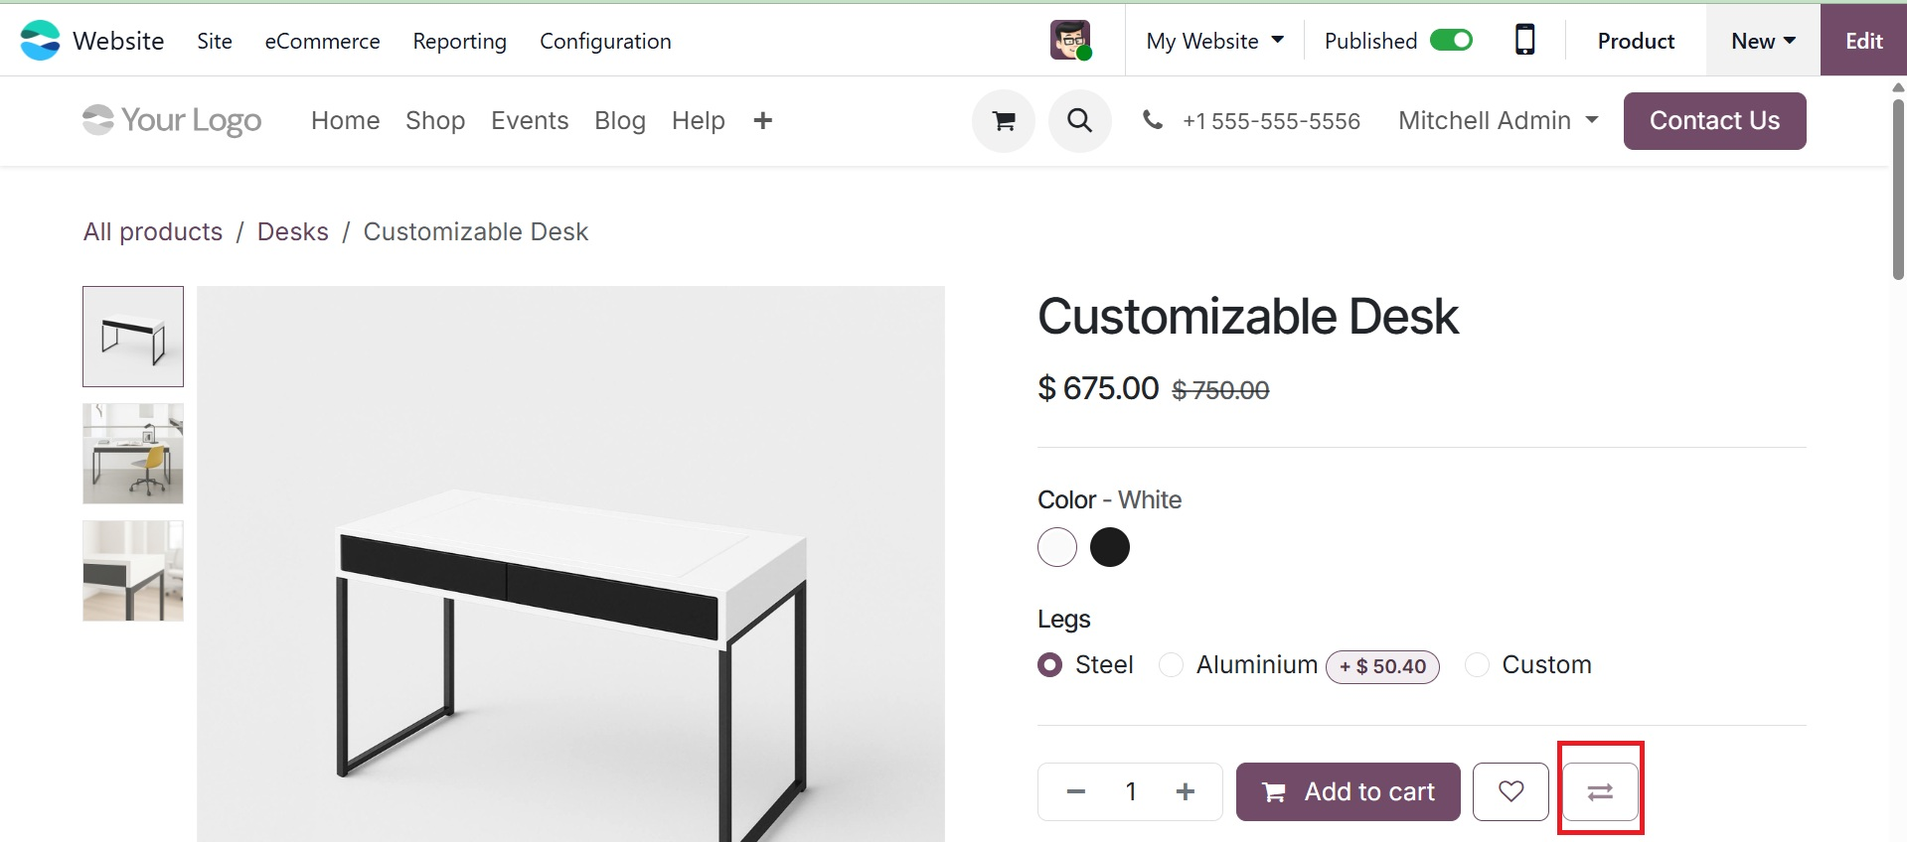Go to Desks breadcrumb link
1907x842 pixels.
click(x=292, y=231)
